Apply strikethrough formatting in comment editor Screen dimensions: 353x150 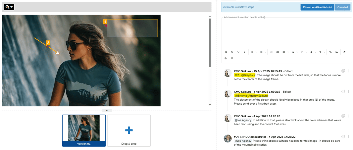pos(232,52)
